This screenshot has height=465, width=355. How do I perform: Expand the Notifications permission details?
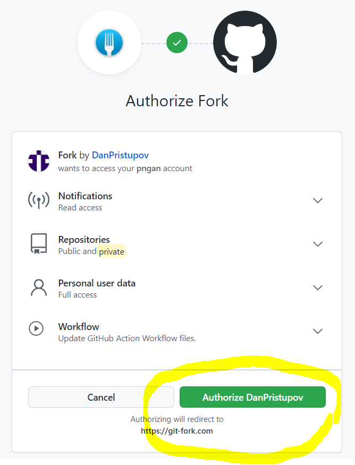(x=317, y=200)
